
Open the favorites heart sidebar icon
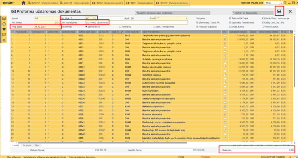pos(4,29)
